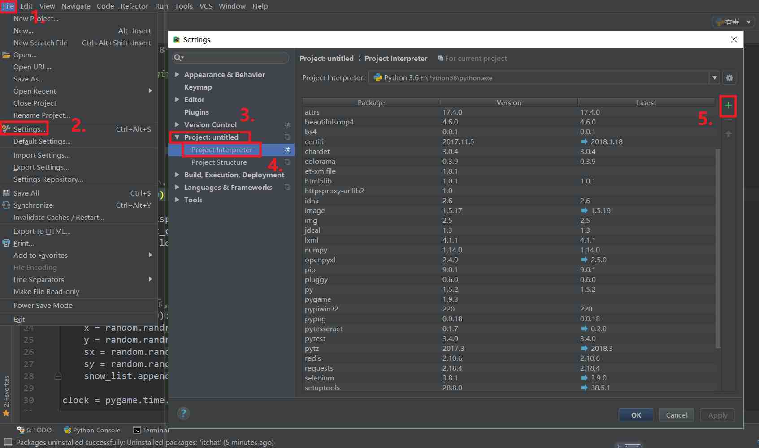Click the package list vertical scrollbar
The width and height of the screenshot is (759, 448).
point(718,248)
